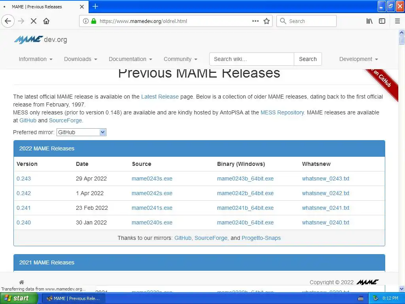Select the MAME taskbar window button

(74, 298)
